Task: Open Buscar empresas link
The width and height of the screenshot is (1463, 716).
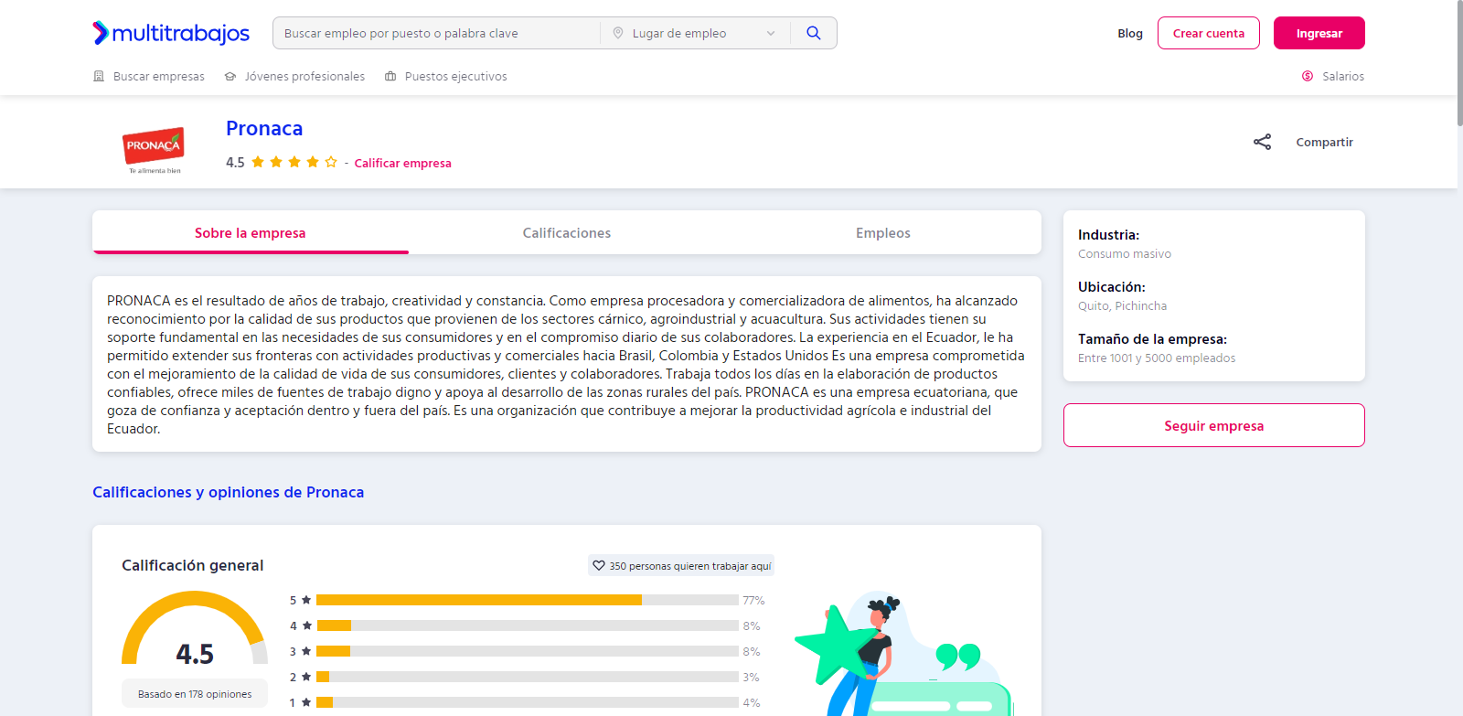Action: (x=159, y=77)
